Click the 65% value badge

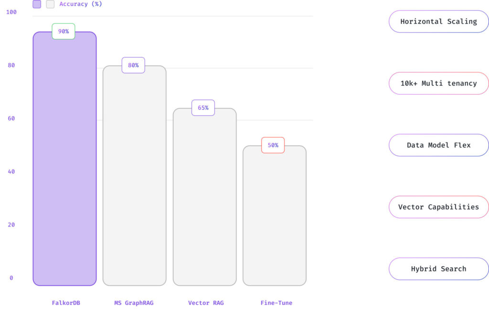point(203,108)
